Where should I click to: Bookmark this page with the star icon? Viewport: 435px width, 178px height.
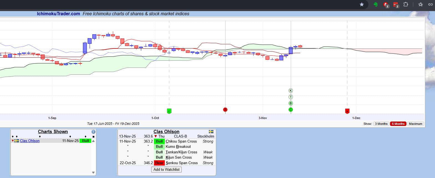[x=362, y=4]
